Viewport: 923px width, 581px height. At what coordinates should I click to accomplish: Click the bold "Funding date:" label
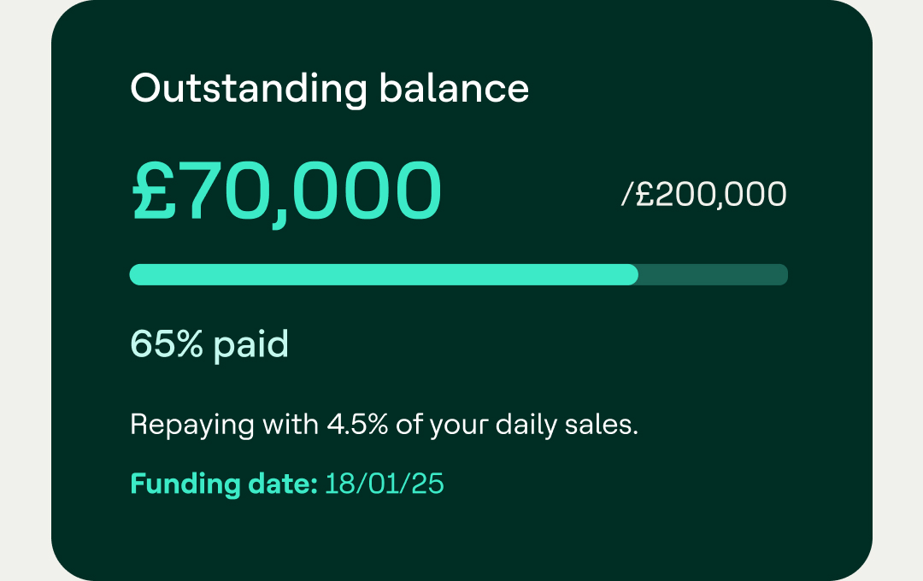[x=224, y=484]
